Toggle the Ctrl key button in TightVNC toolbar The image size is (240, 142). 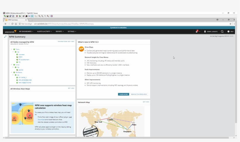29,16
